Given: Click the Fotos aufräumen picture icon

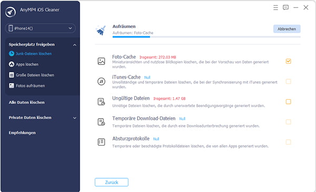Looking at the screenshot, I should click(x=12, y=85).
